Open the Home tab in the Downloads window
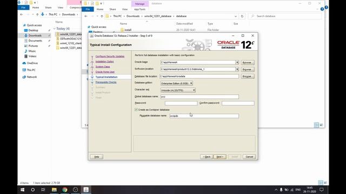346x194 pixels. [36, 8]
